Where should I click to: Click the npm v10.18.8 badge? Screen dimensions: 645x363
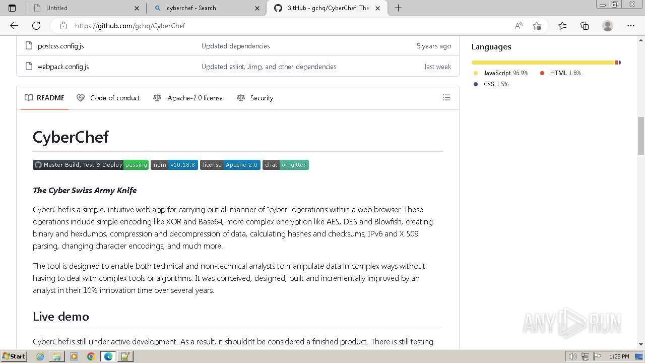click(174, 165)
